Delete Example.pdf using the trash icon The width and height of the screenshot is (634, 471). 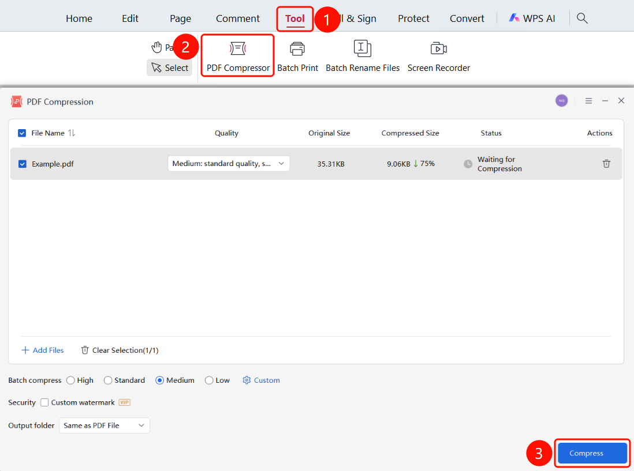tap(606, 164)
